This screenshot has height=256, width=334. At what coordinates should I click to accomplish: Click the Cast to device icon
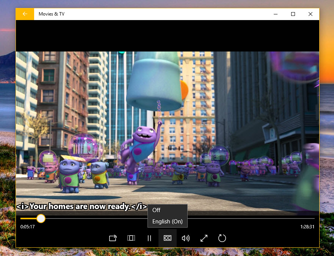click(113, 238)
